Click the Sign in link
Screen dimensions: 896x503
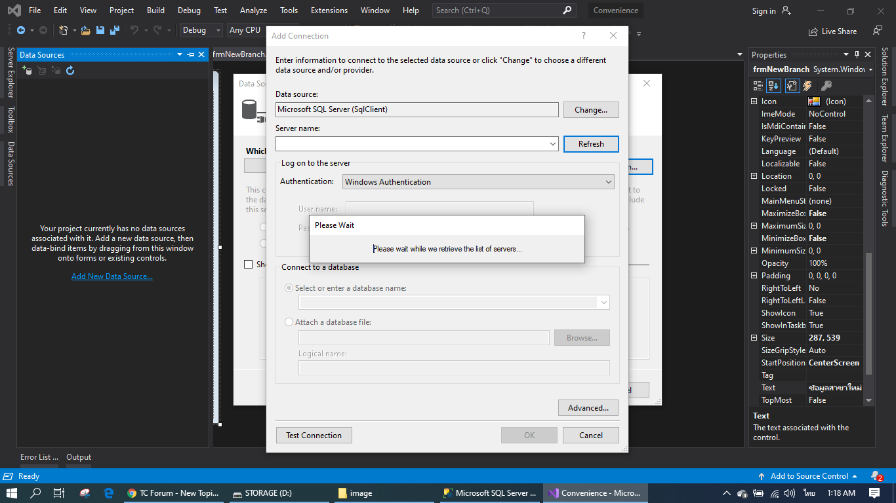click(x=764, y=10)
